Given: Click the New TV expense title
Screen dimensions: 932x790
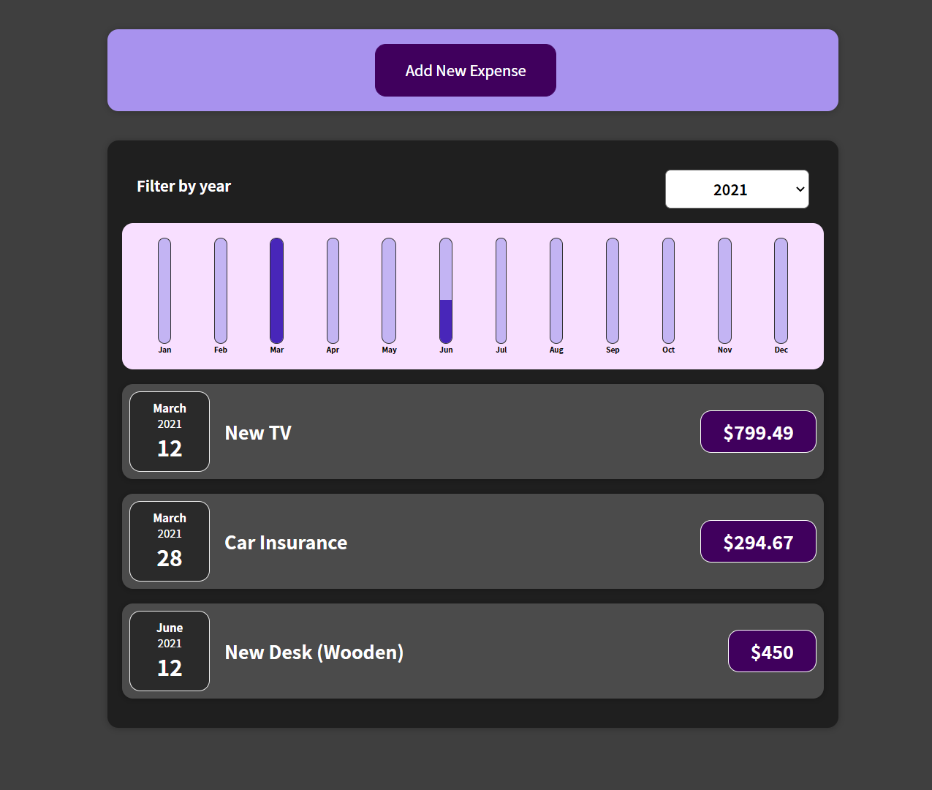Looking at the screenshot, I should pyautogui.click(x=257, y=432).
